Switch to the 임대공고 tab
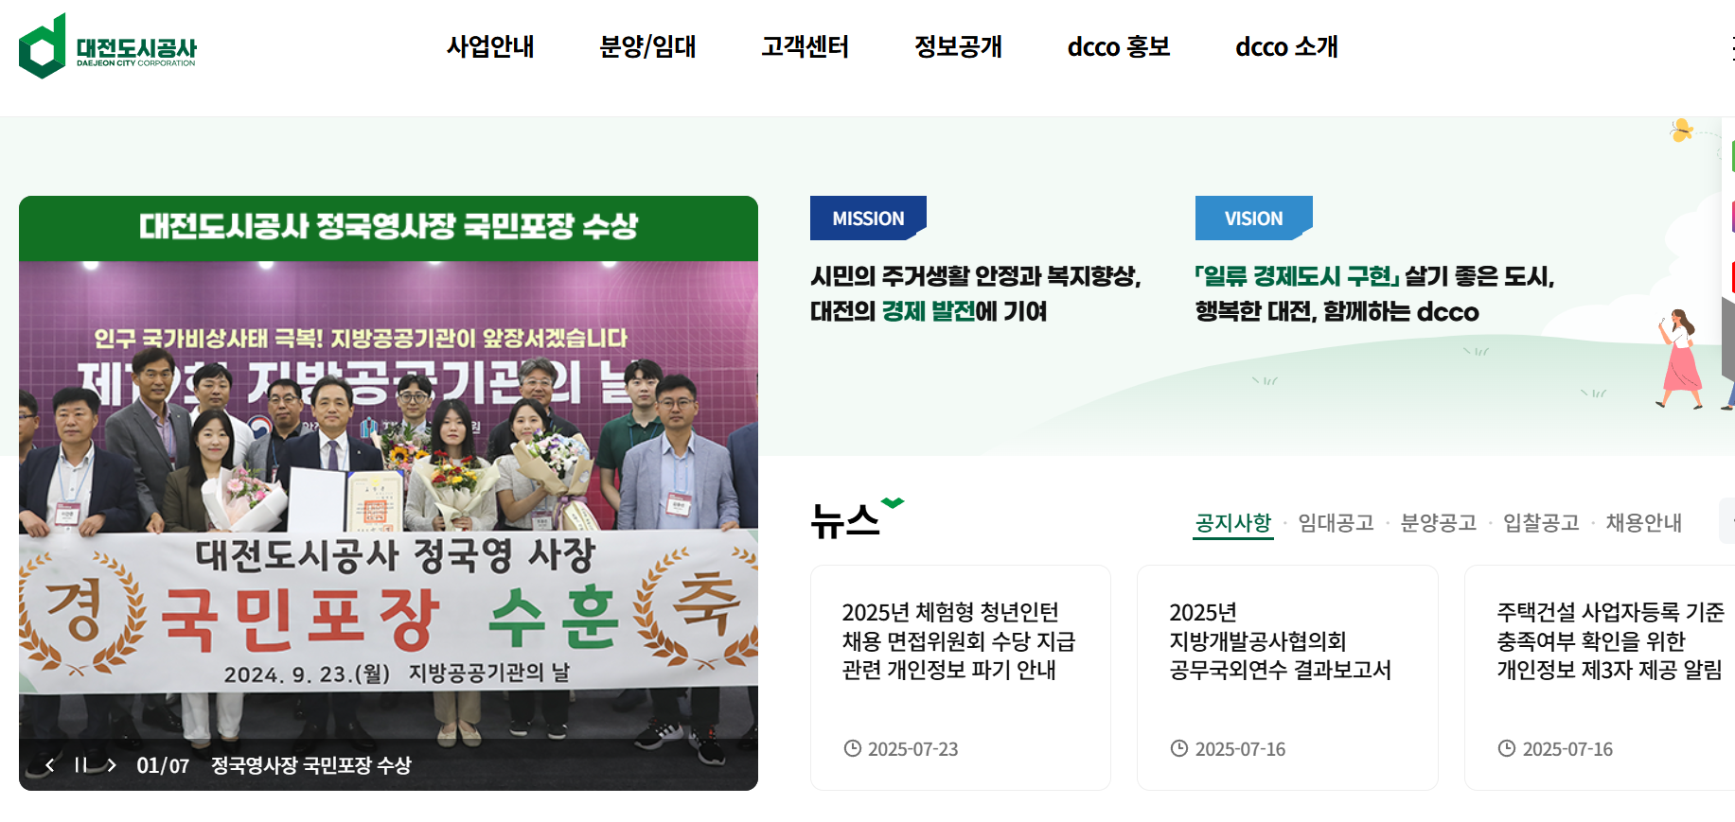The image size is (1735, 822). click(1336, 523)
